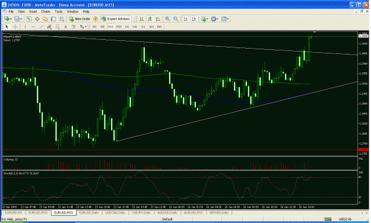Select the cursor arrow tool
This screenshot has width=371, height=223.
click(7, 27)
